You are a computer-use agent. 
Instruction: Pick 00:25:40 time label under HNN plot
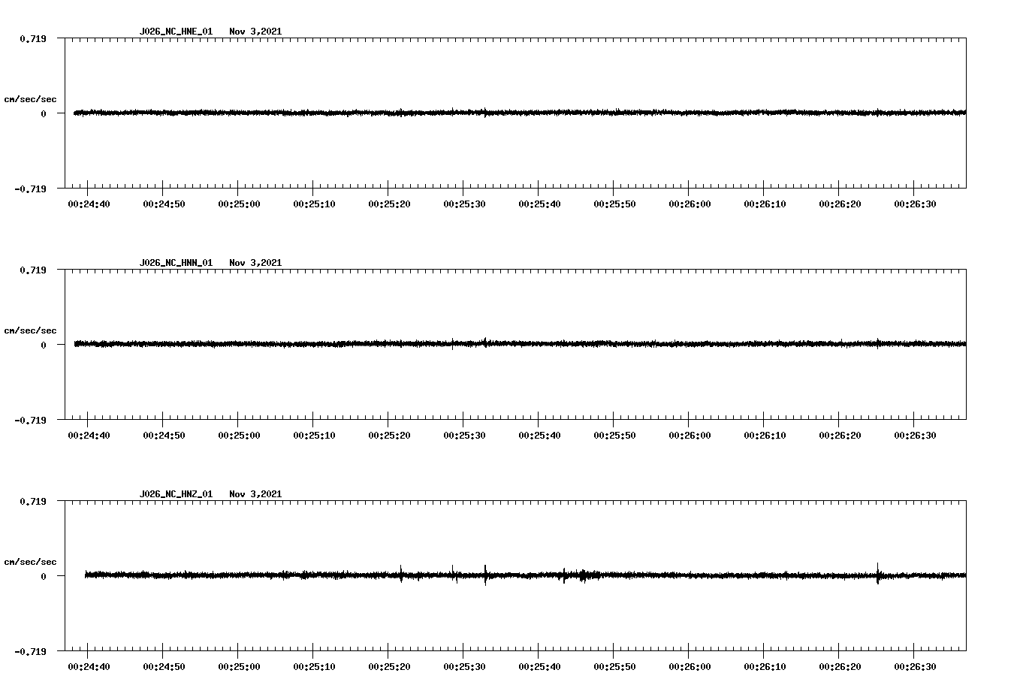(539, 436)
